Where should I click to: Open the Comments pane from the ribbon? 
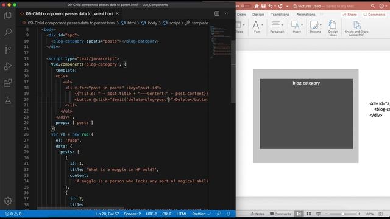click(374, 15)
